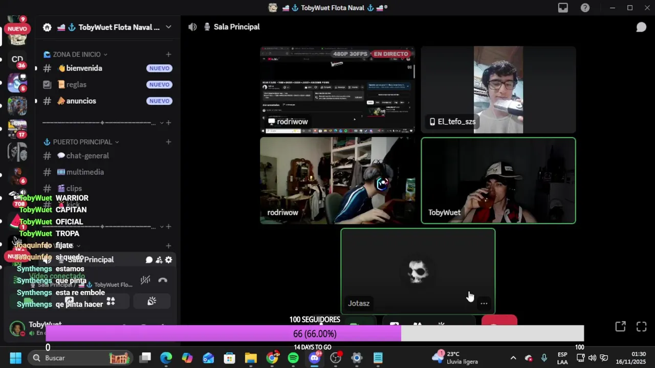Open OBS Studio from the taskbar
This screenshot has height=368, width=655.
(336, 358)
